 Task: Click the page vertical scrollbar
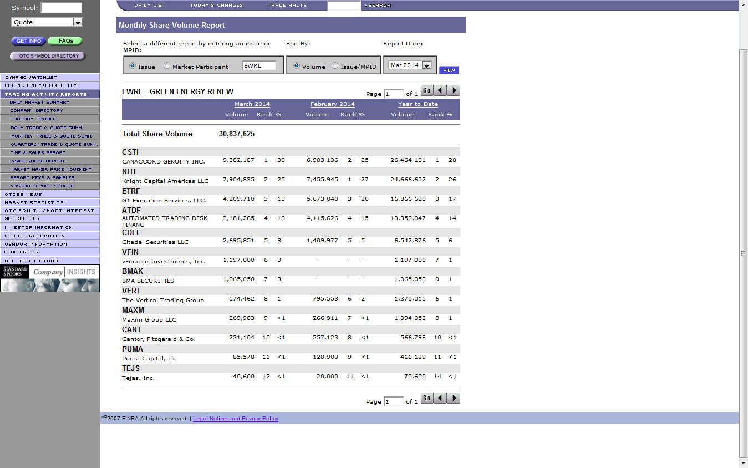pyautogui.click(x=744, y=252)
